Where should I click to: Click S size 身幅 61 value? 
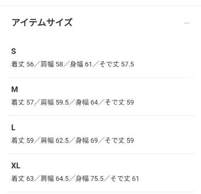tap(81, 64)
